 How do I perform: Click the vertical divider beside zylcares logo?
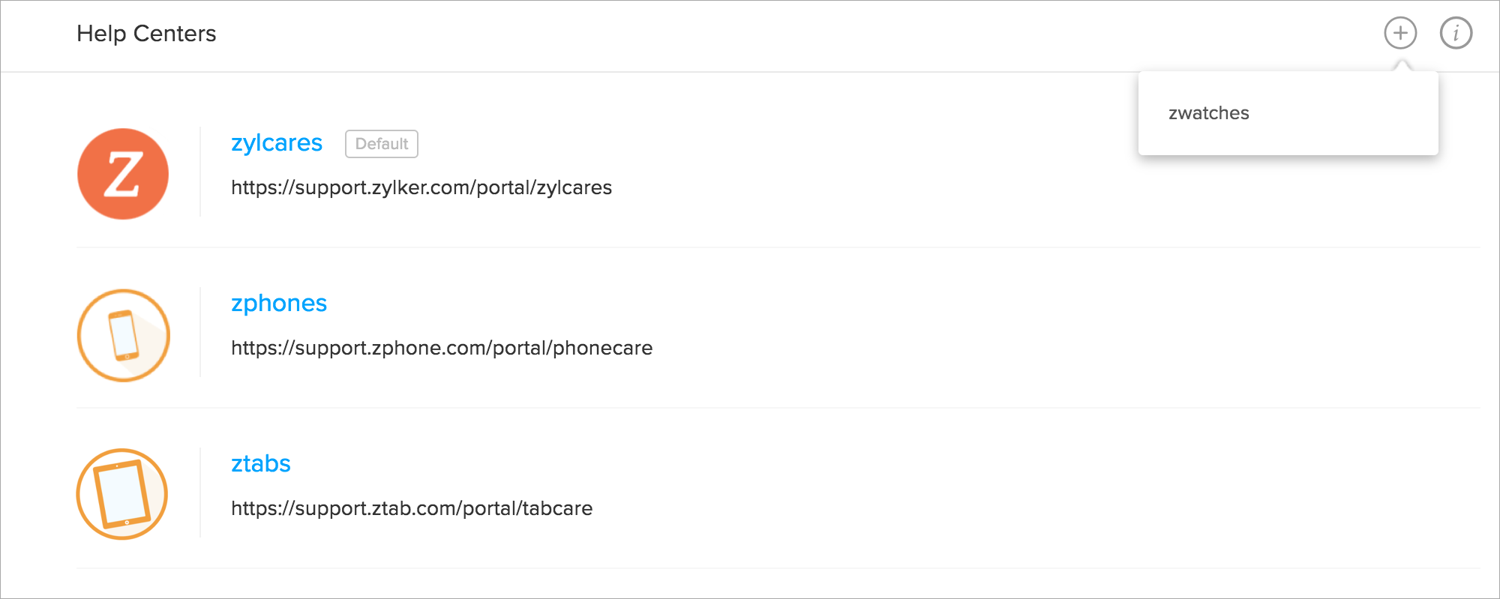click(200, 172)
